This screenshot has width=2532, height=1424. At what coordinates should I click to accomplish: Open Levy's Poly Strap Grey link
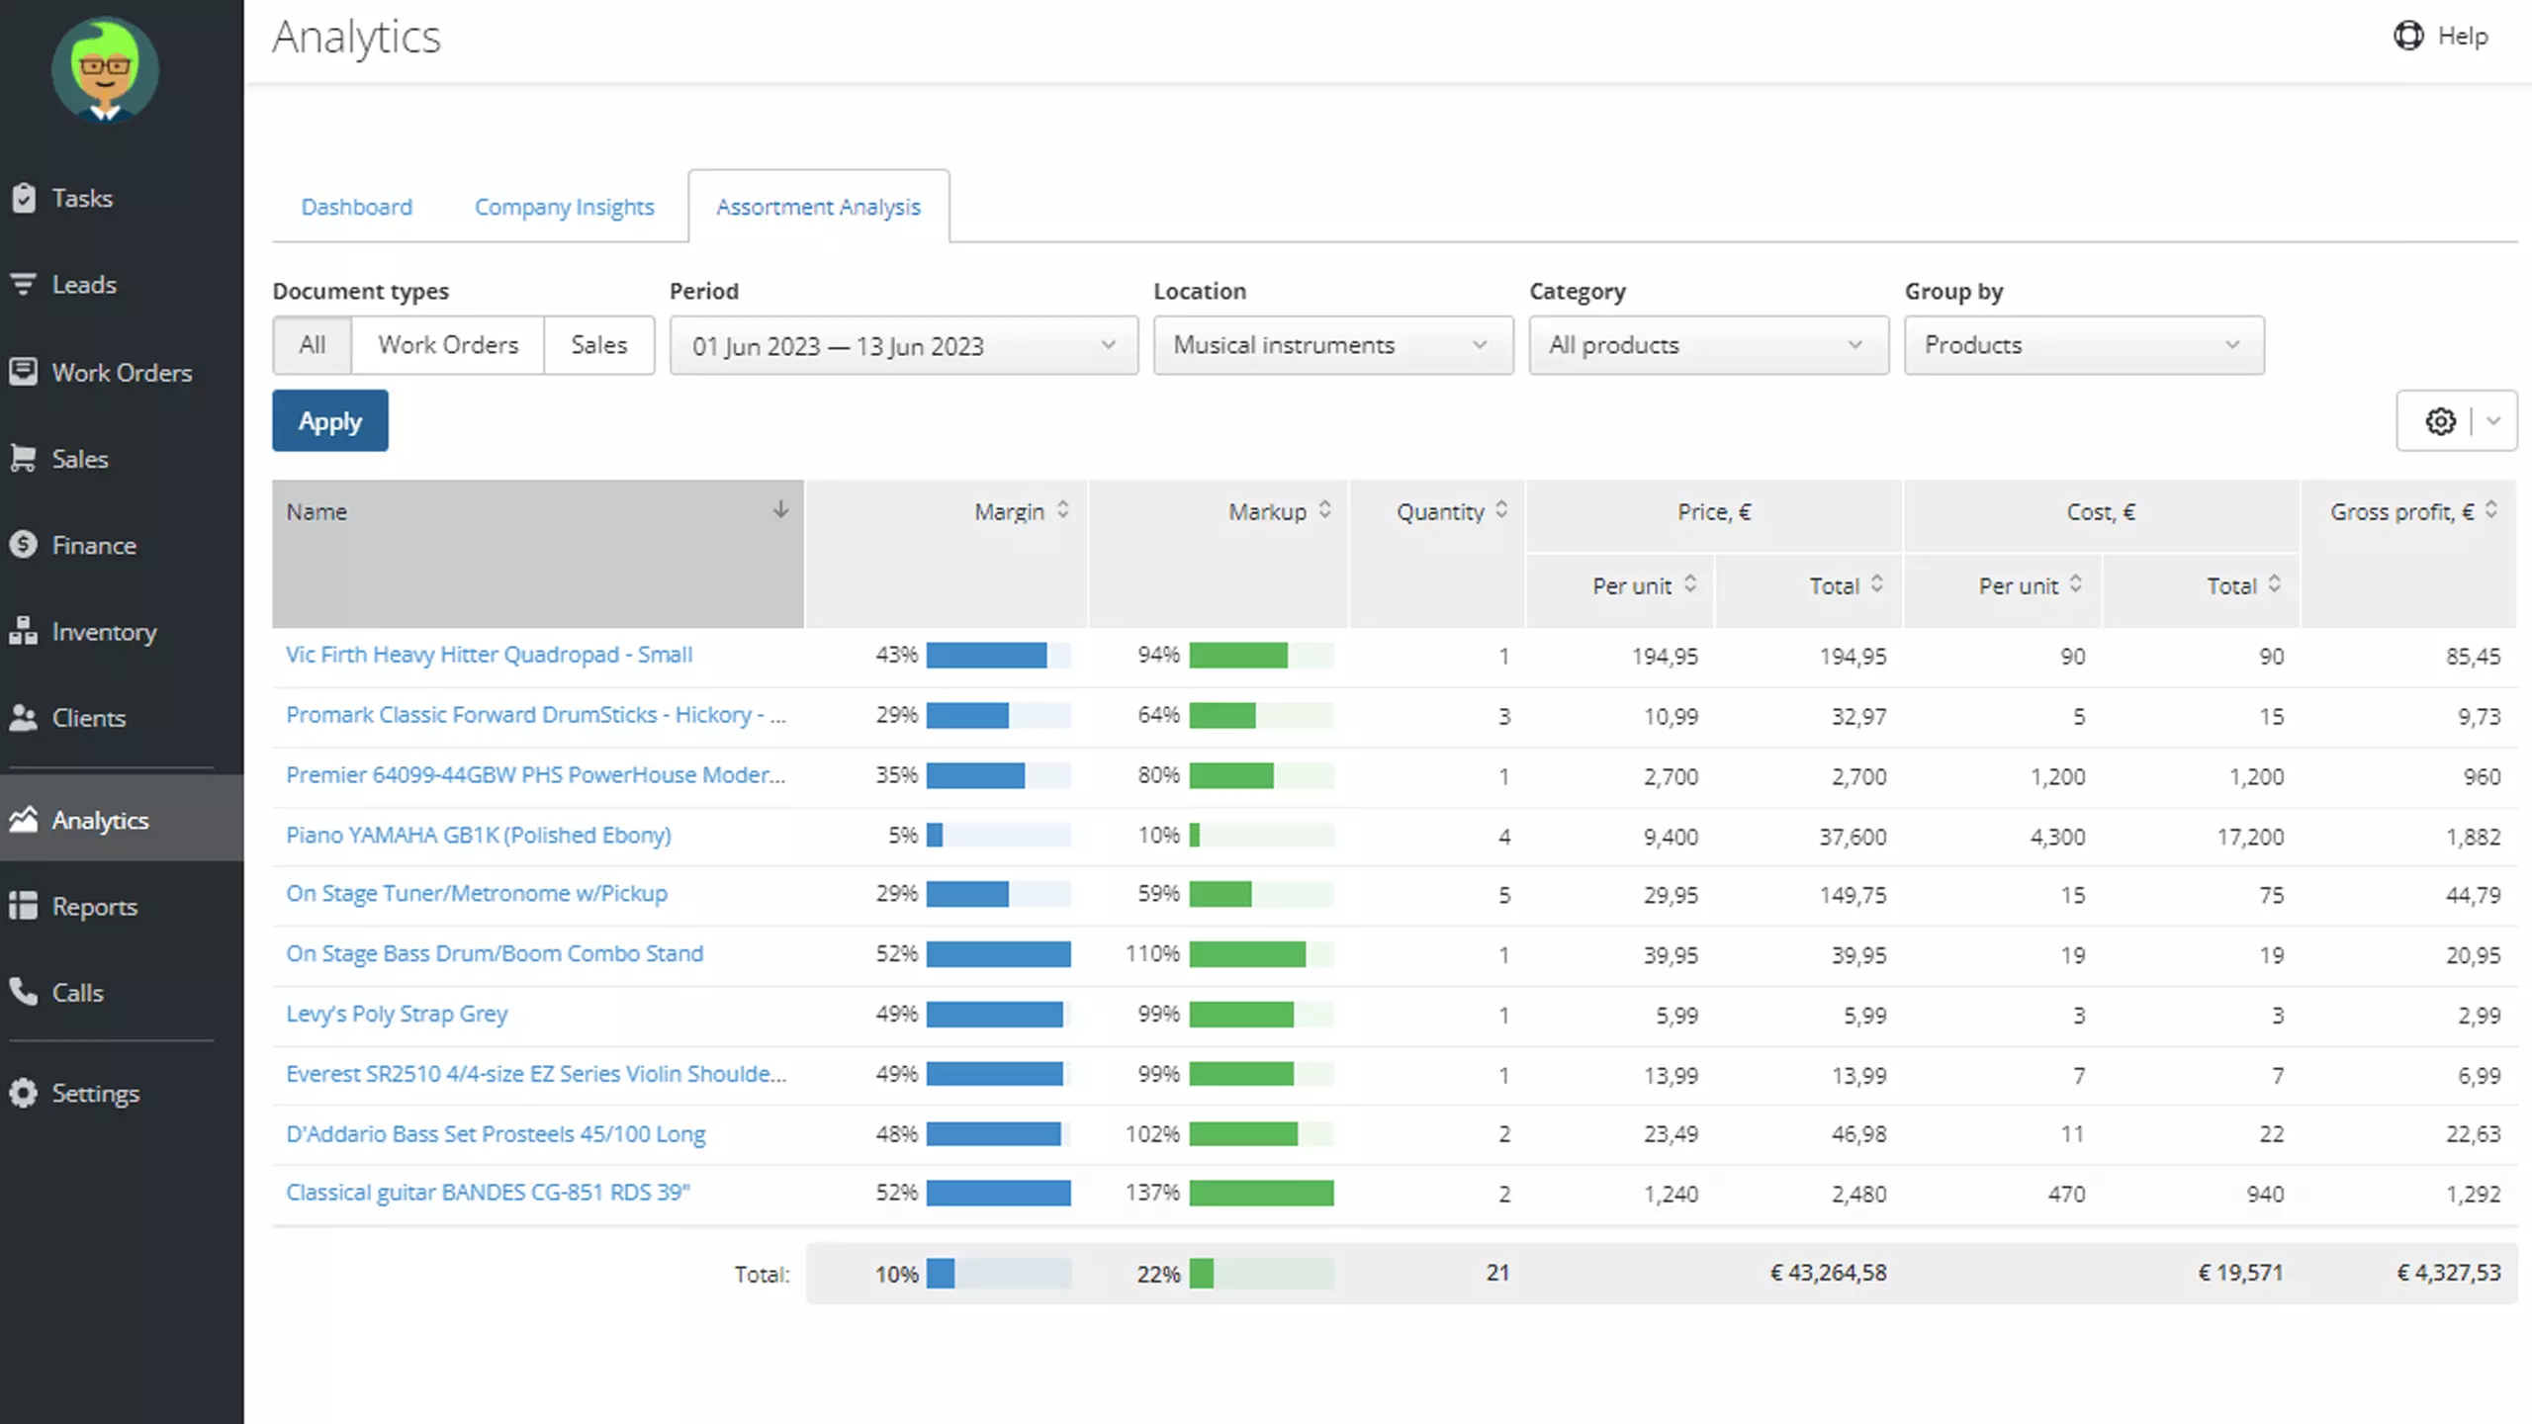pyautogui.click(x=397, y=1014)
